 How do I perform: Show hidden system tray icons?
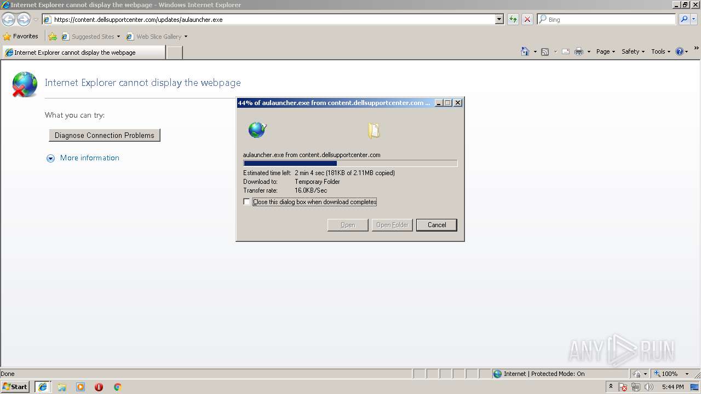point(611,387)
